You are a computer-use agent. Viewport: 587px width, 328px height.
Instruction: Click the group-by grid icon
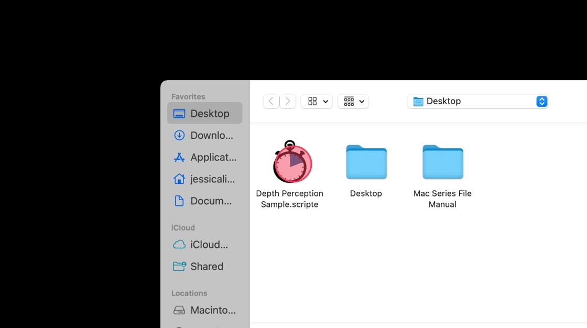349,101
